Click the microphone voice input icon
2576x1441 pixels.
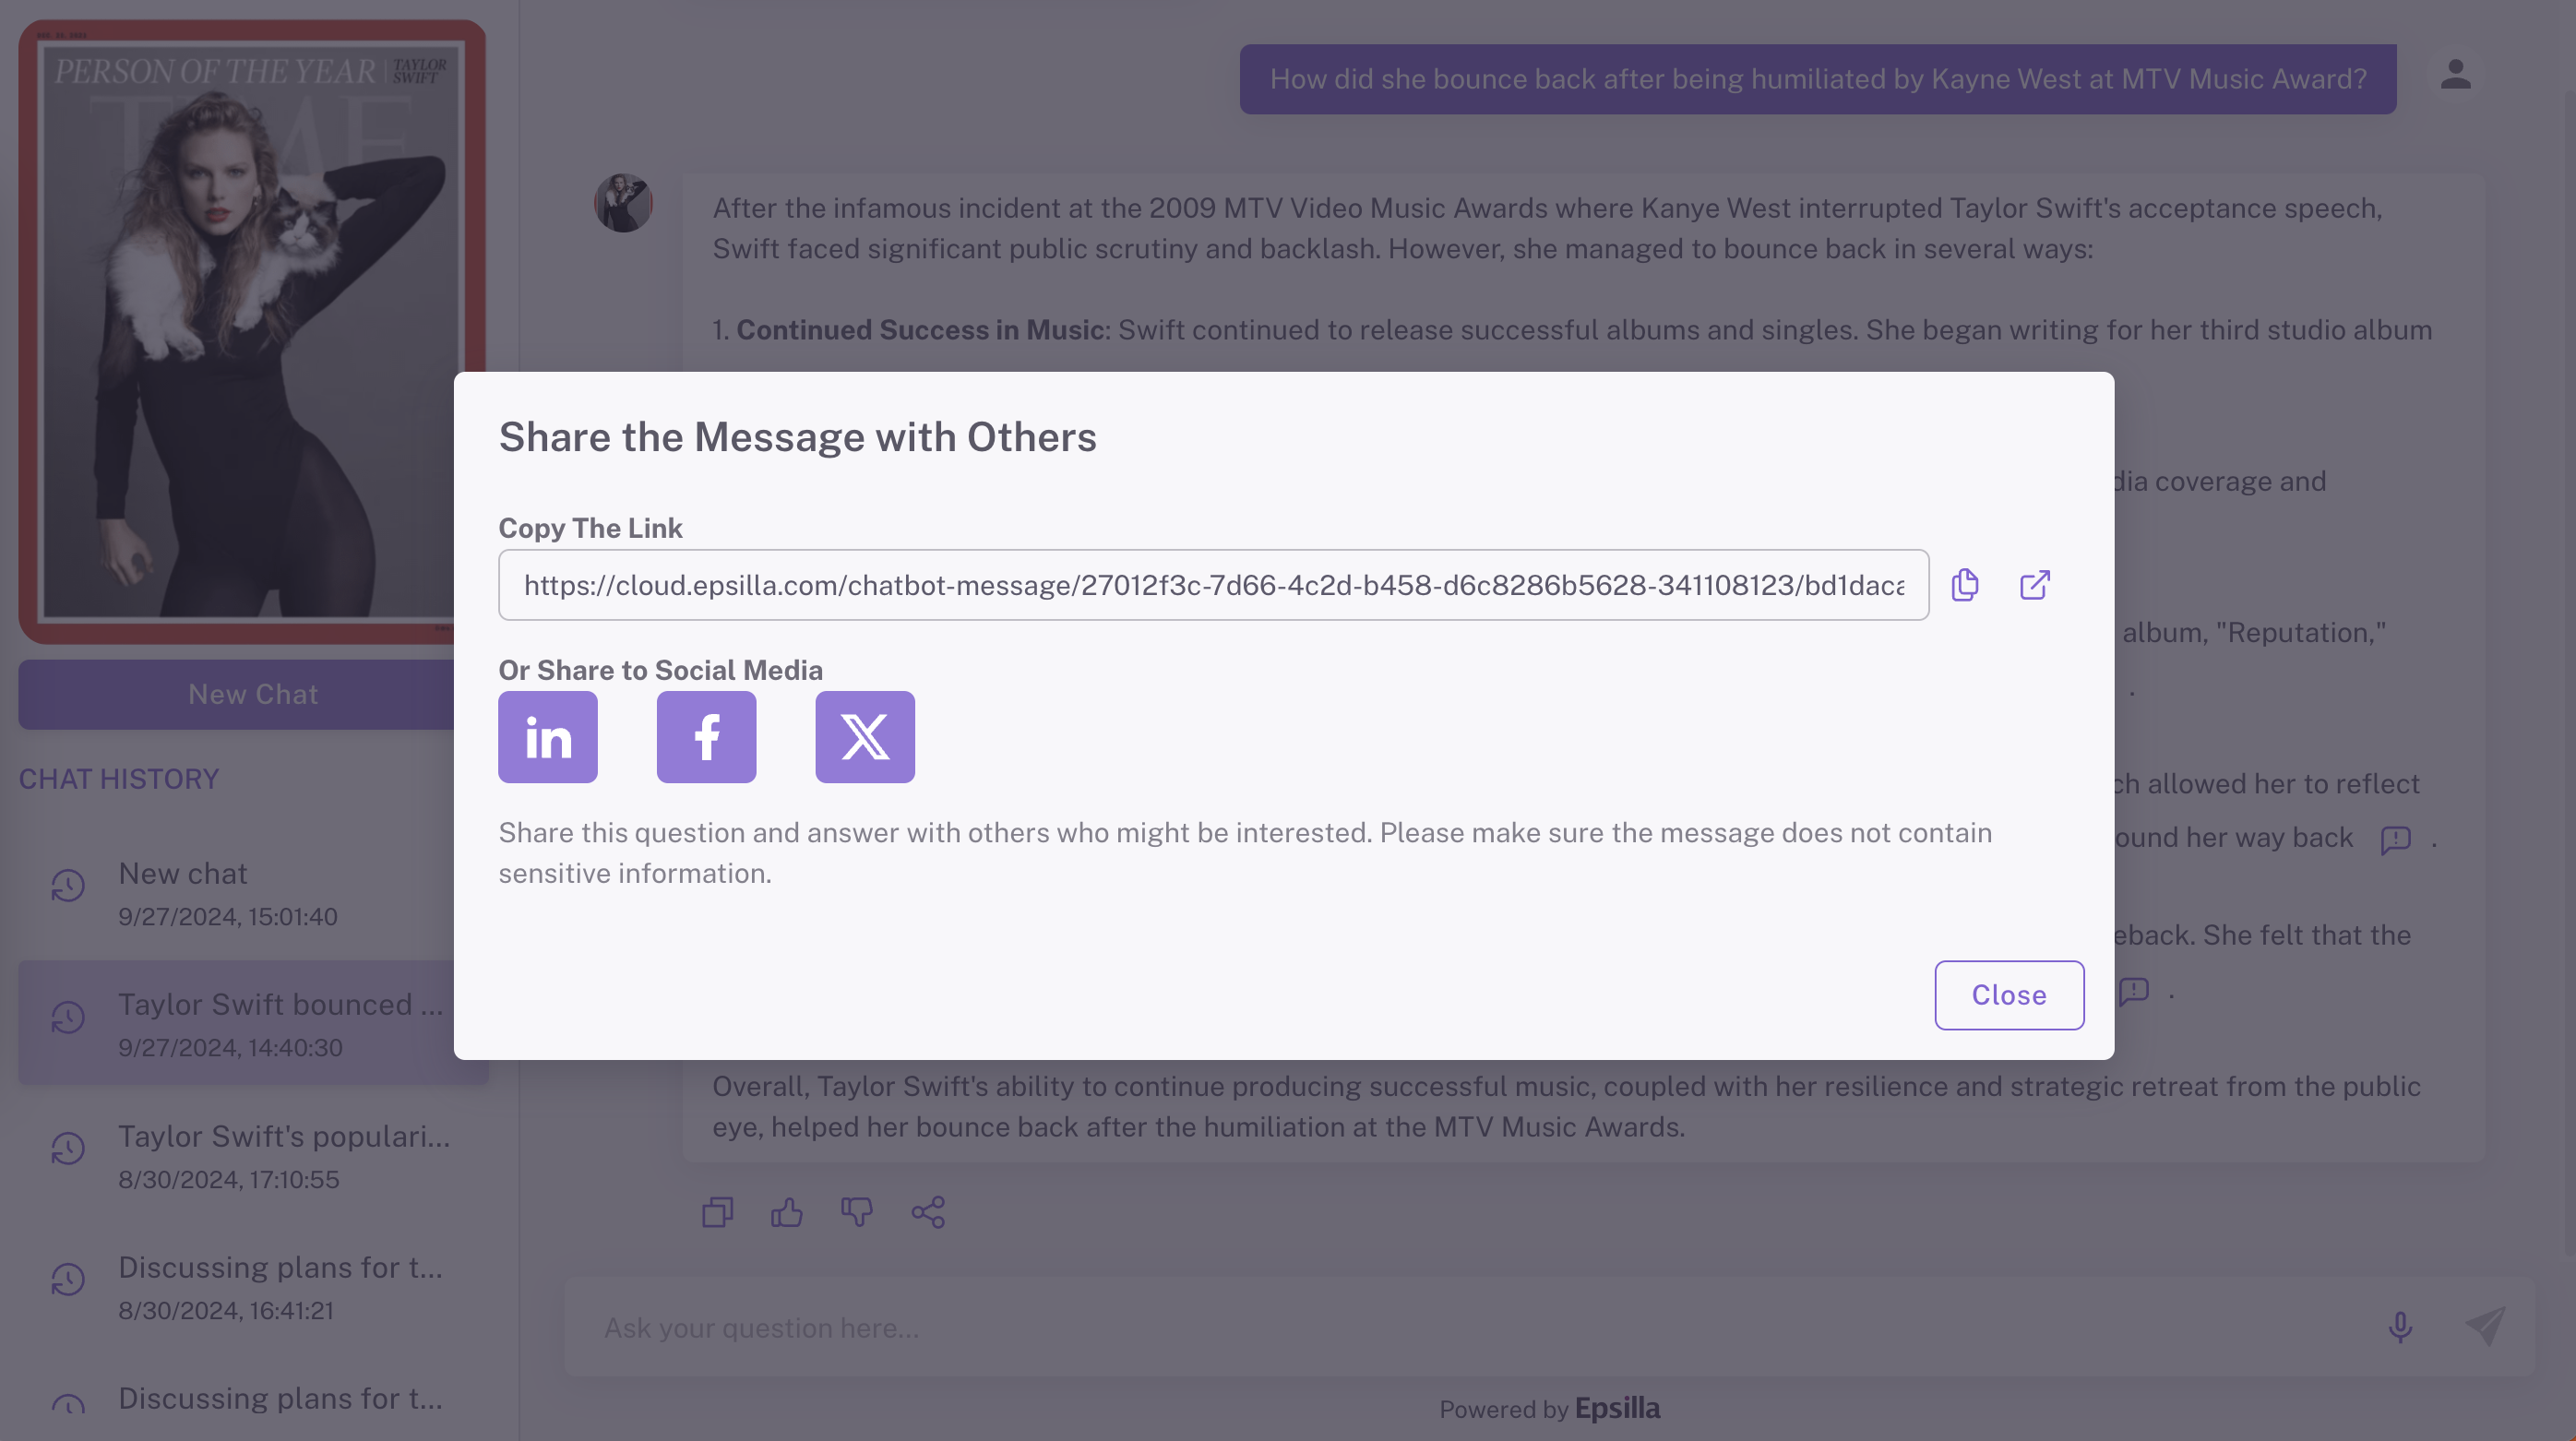pos(2400,1327)
